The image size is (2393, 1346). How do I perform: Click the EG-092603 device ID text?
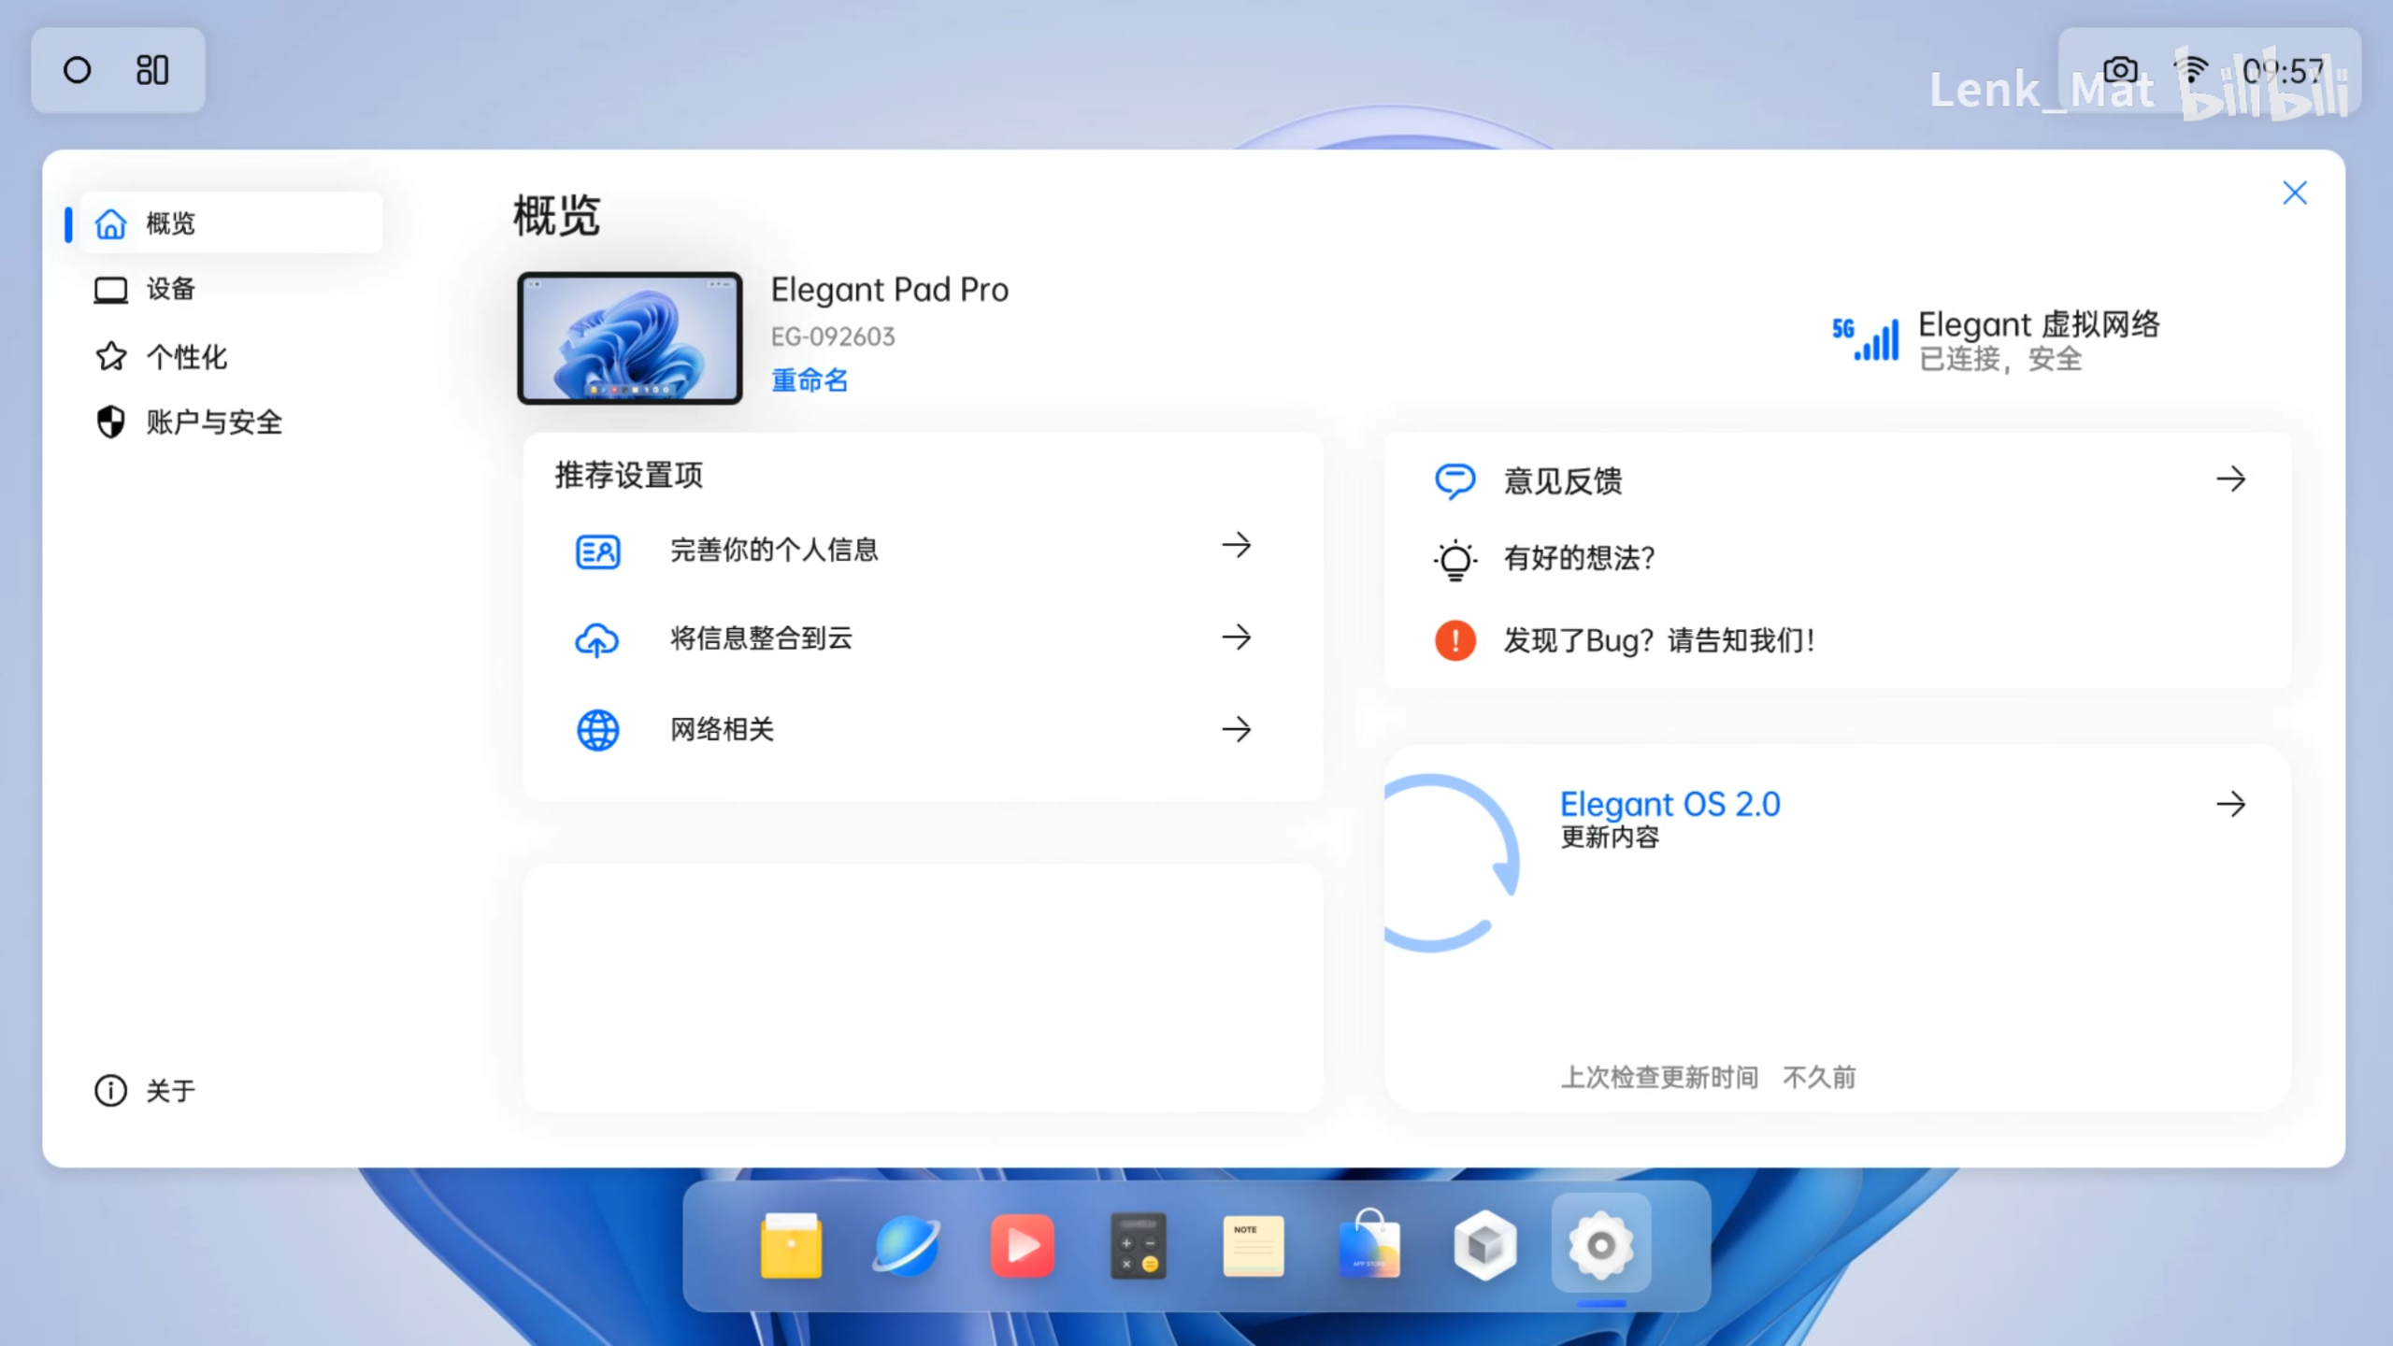pos(833,336)
